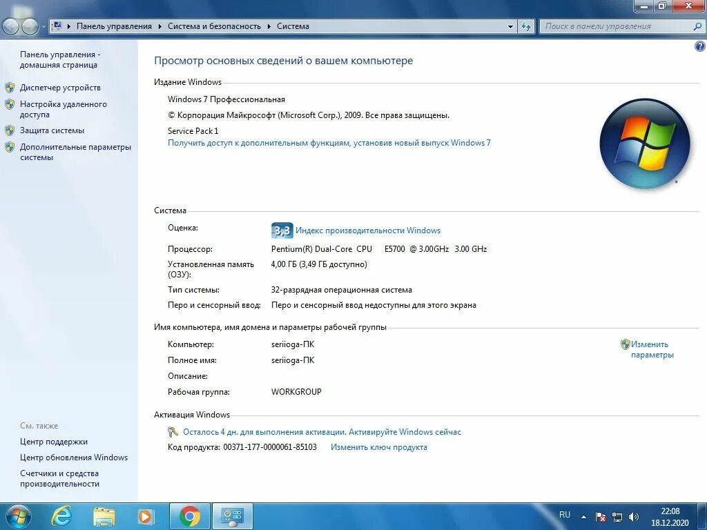This screenshot has width=707, height=530.
Task: Open Защита системы link
Action: [x=52, y=130]
